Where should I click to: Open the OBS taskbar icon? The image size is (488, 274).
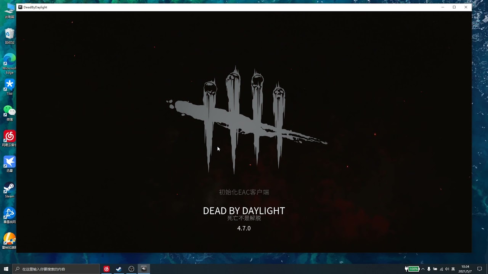131,269
